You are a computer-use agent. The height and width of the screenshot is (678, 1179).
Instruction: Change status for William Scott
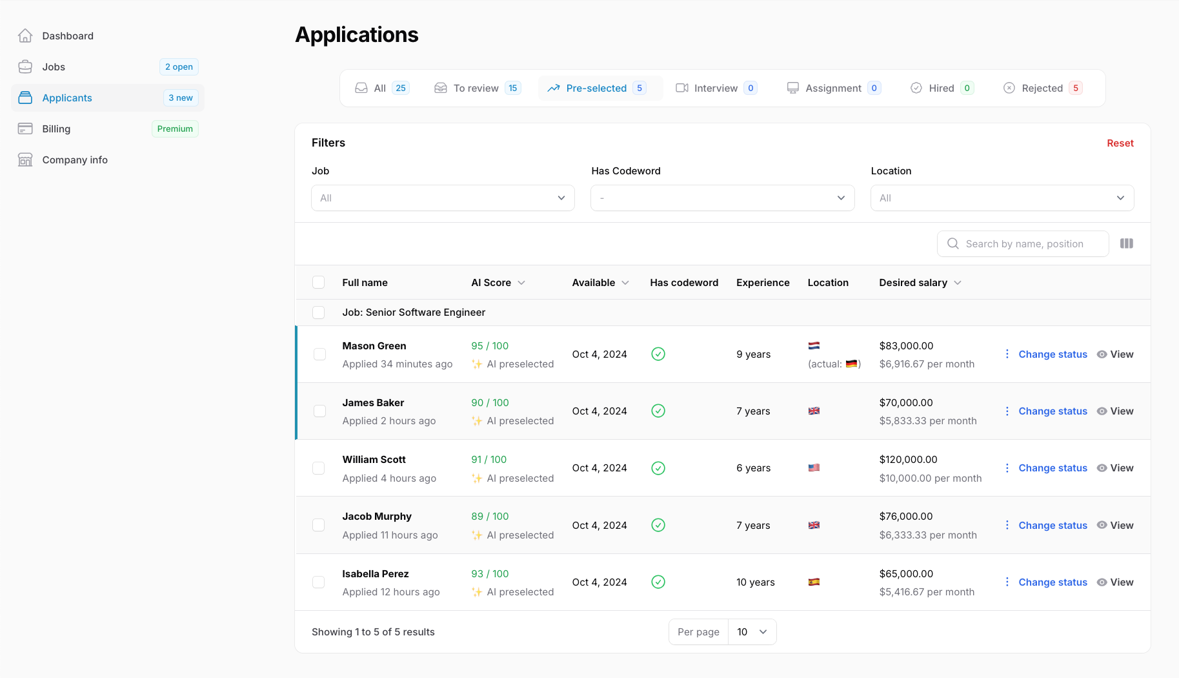tap(1053, 467)
